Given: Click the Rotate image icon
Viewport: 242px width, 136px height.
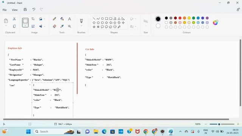Looking at the screenshot, I should tap(40, 19).
